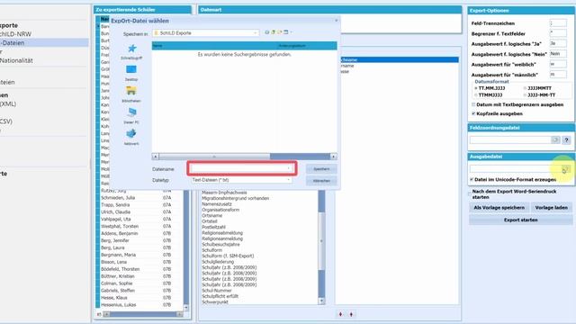Click the Begrenzer f. Textfelder field

pyautogui.click(x=558, y=33)
